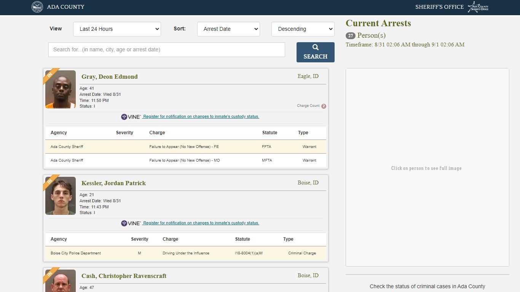Open VINE notification registration link for Kessler
This screenshot has width=520, height=292.
tap(201, 223)
